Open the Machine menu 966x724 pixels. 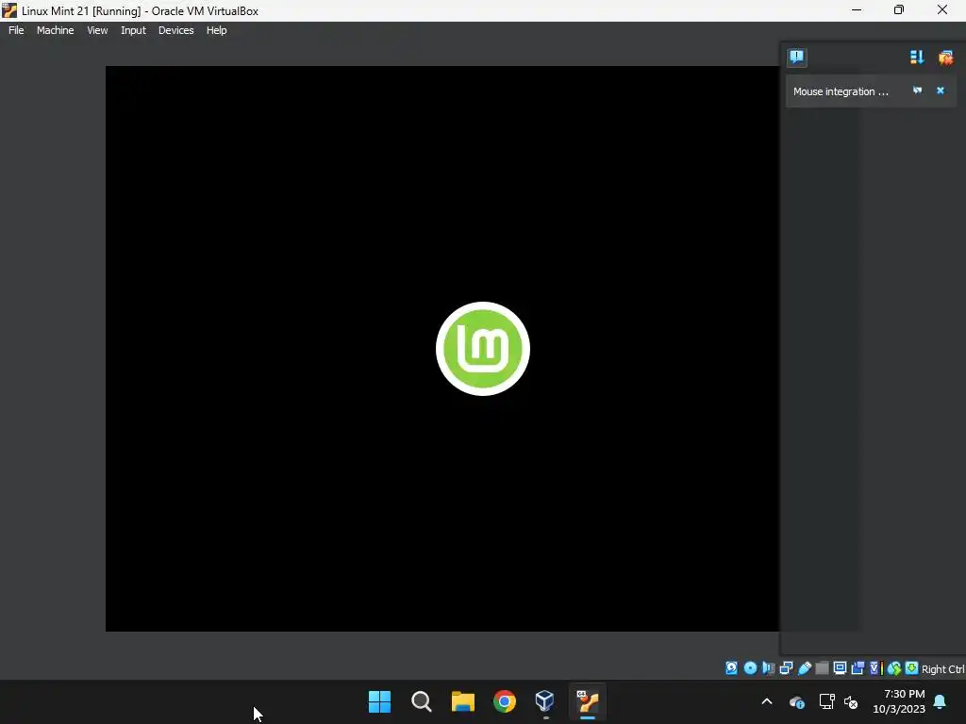tap(55, 30)
